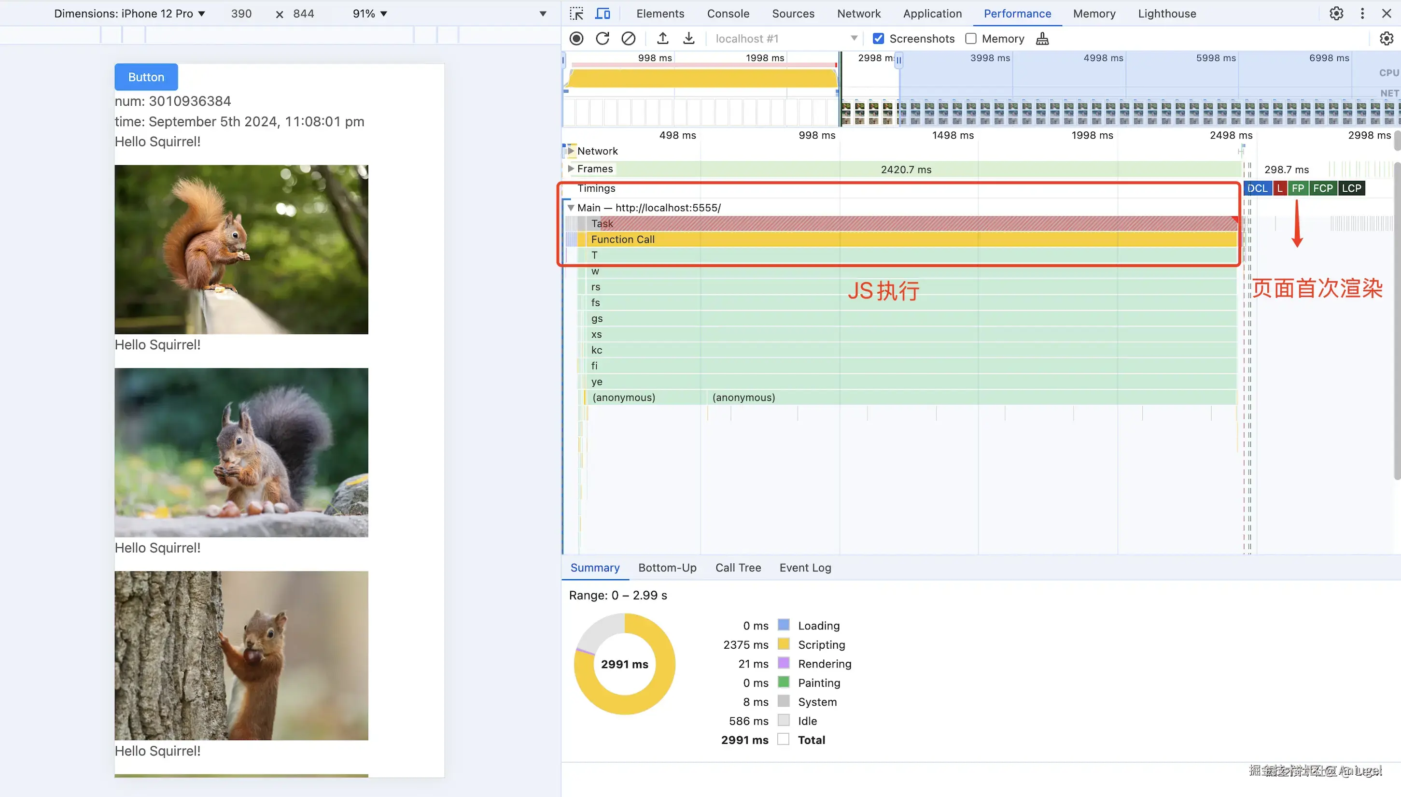Enable the Memory checkbox
The width and height of the screenshot is (1401, 797).
pos(971,38)
